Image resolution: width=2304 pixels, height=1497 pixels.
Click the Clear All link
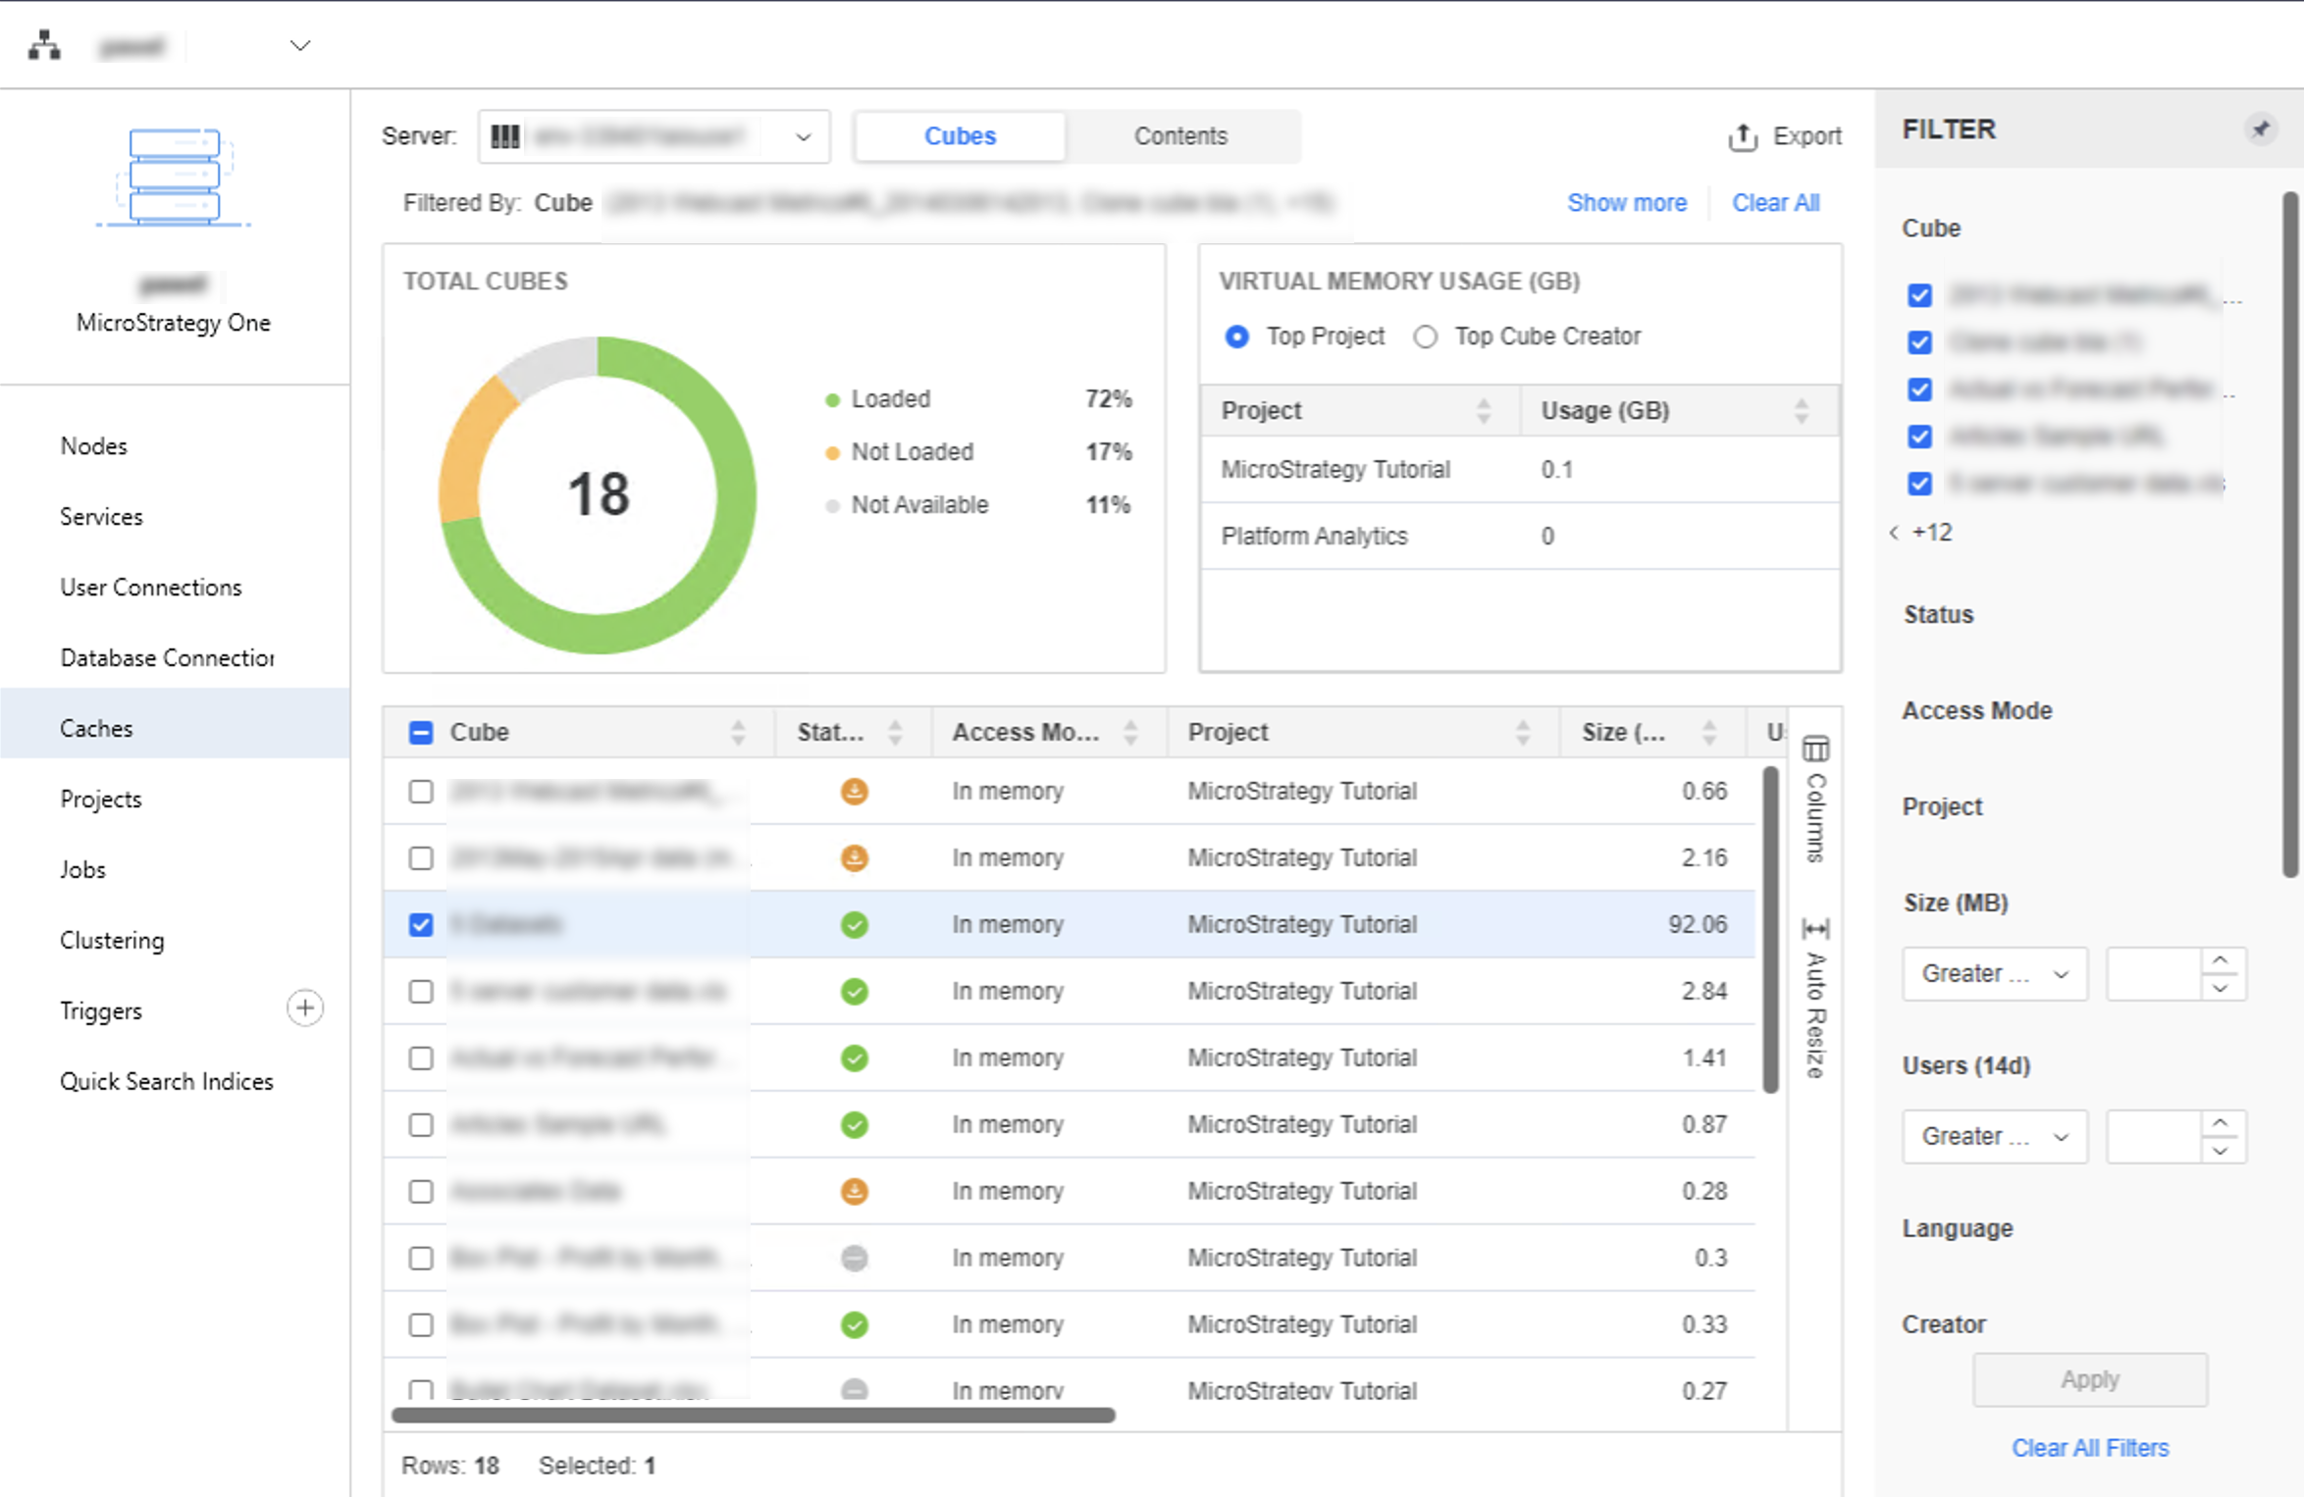coord(1775,202)
